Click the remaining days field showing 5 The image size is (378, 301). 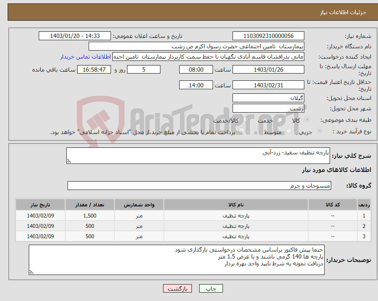144,70
